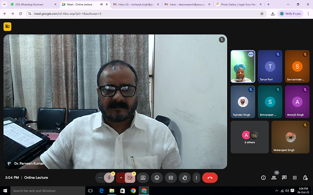The image size is (313, 195).
Task: Click the Verify it's you button
Action: pyautogui.click(x=290, y=13)
